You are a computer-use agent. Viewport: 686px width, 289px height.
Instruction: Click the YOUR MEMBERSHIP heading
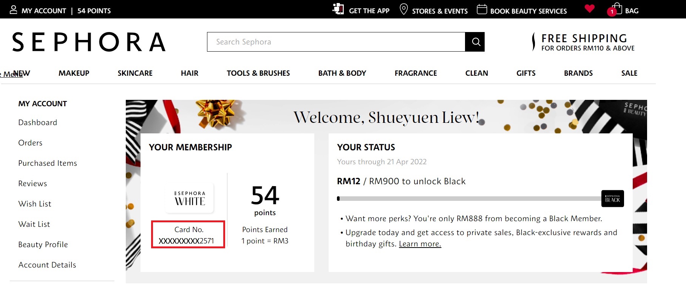190,147
